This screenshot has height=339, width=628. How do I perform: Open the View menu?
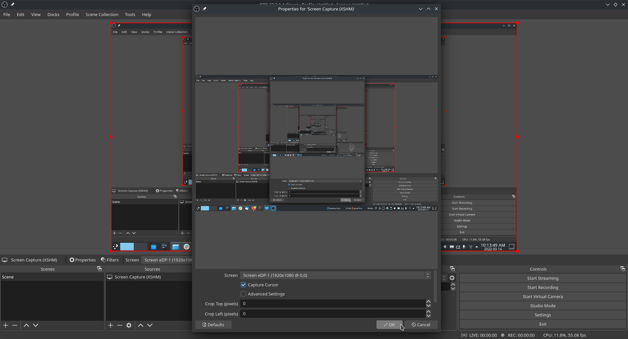pos(36,14)
